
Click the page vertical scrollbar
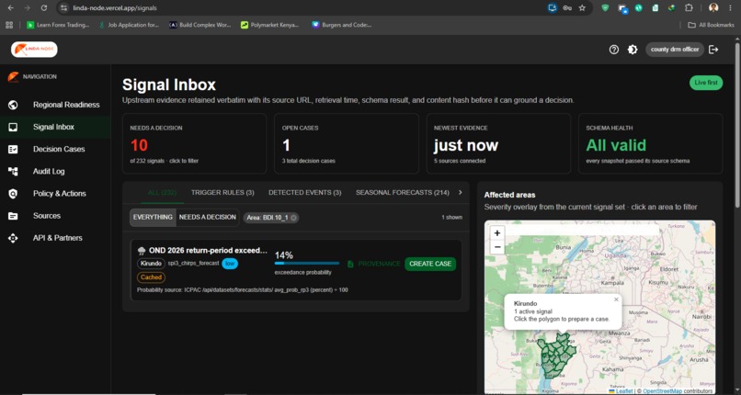point(737,125)
